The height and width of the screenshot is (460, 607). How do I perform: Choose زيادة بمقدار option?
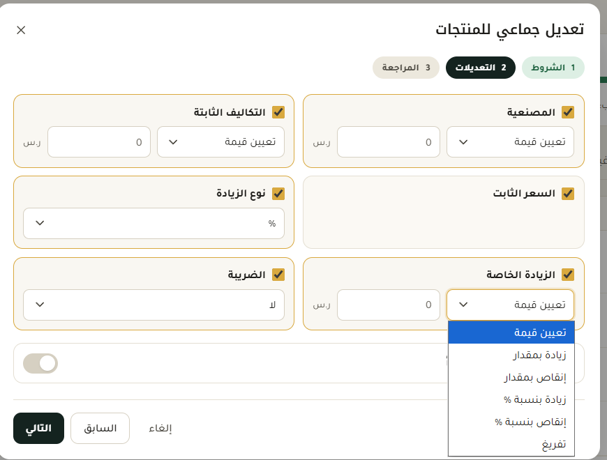click(511, 355)
